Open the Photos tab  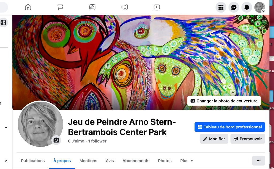[x=165, y=161]
